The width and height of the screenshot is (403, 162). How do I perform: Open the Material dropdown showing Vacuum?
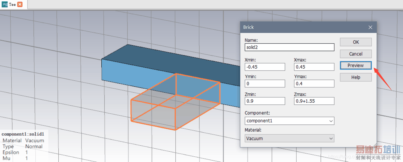290,139
